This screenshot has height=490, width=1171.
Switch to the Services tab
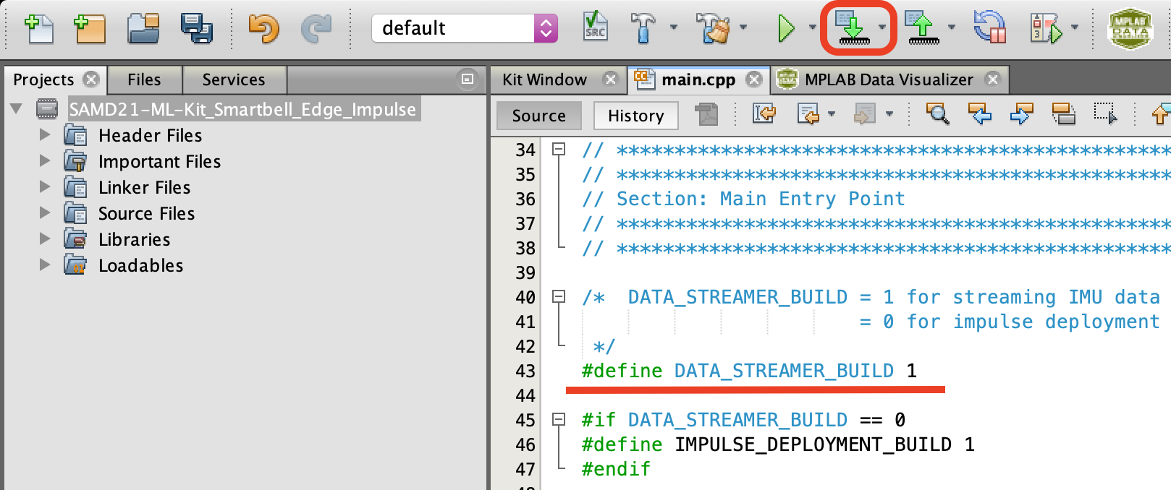pyautogui.click(x=234, y=79)
